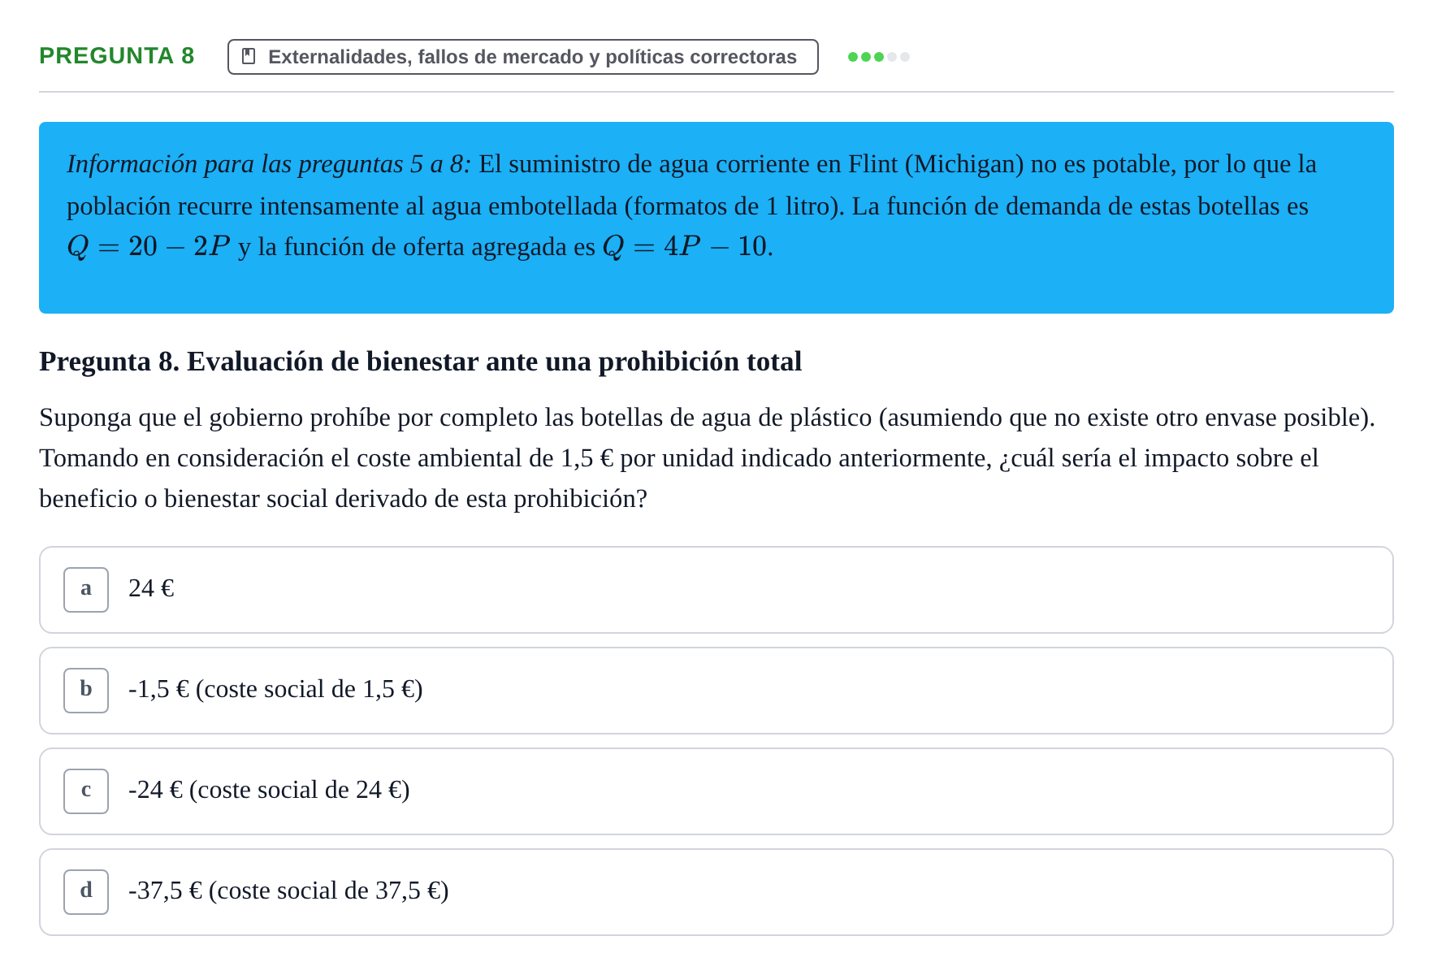Click the question paragraph starting with Suponga que el gobierno

[708, 458]
